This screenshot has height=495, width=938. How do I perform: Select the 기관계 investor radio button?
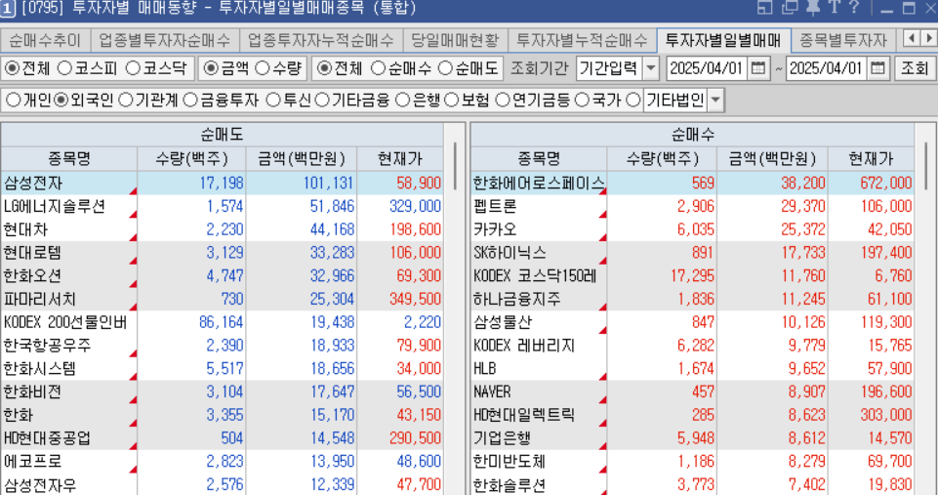pyautogui.click(x=126, y=100)
